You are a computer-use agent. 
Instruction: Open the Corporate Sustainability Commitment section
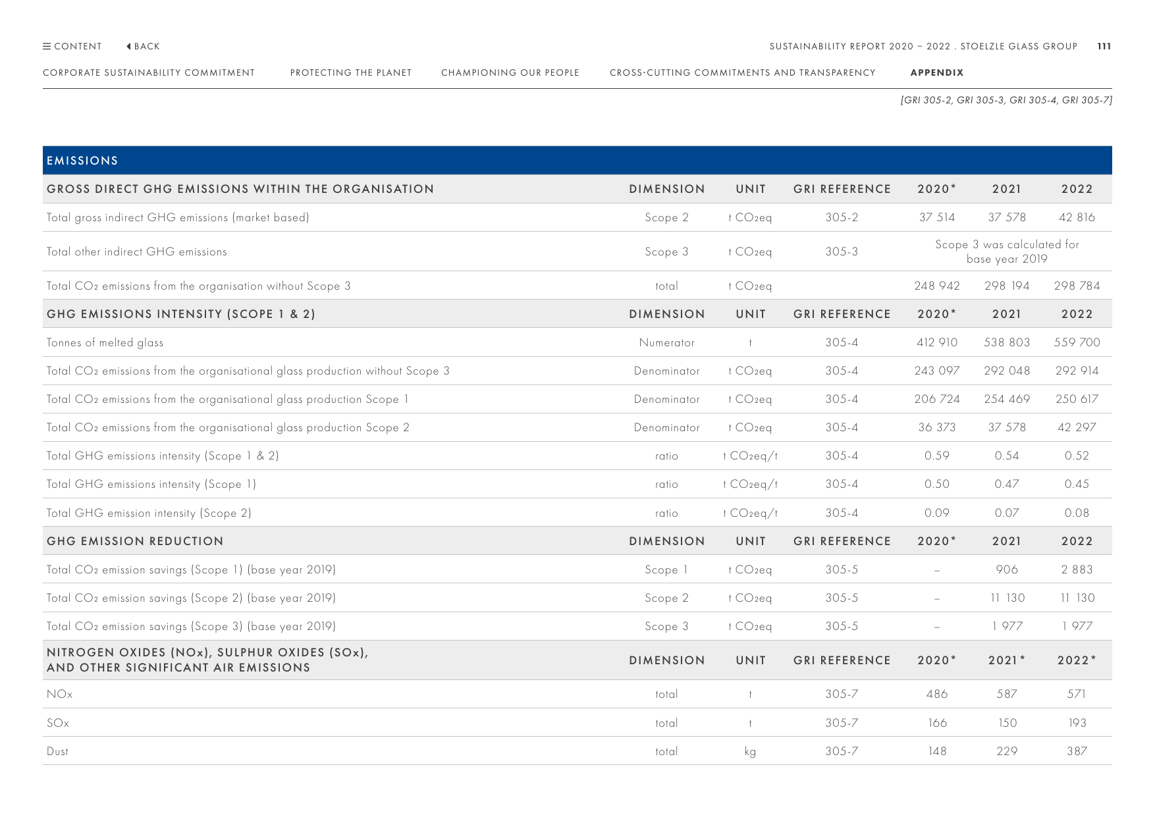pos(149,73)
